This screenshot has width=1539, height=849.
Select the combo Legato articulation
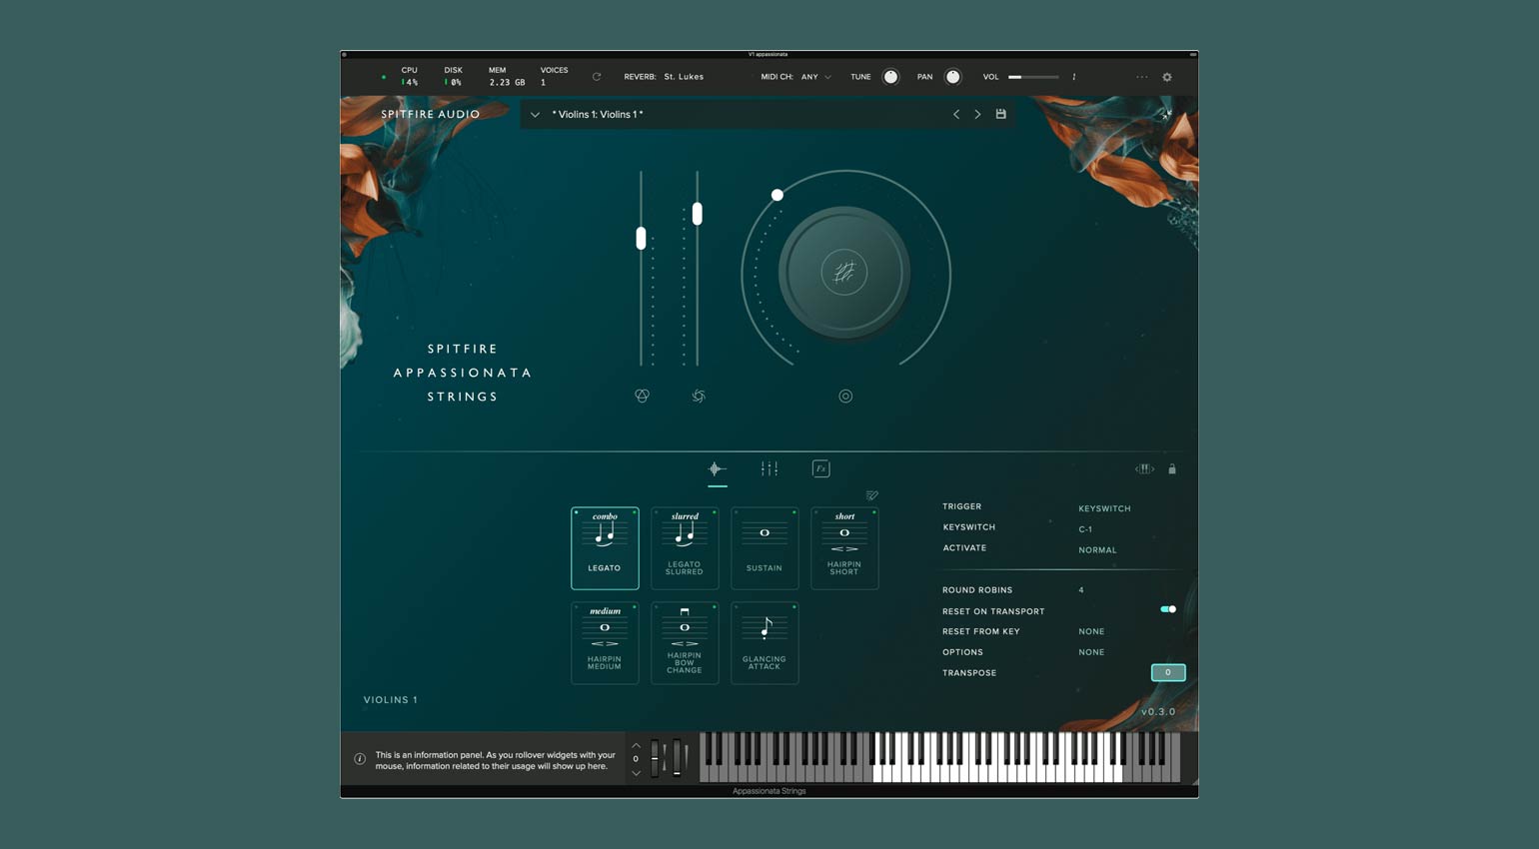coord(605,547)
